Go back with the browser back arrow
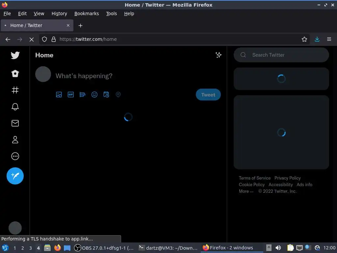 (x=8, y=40)
